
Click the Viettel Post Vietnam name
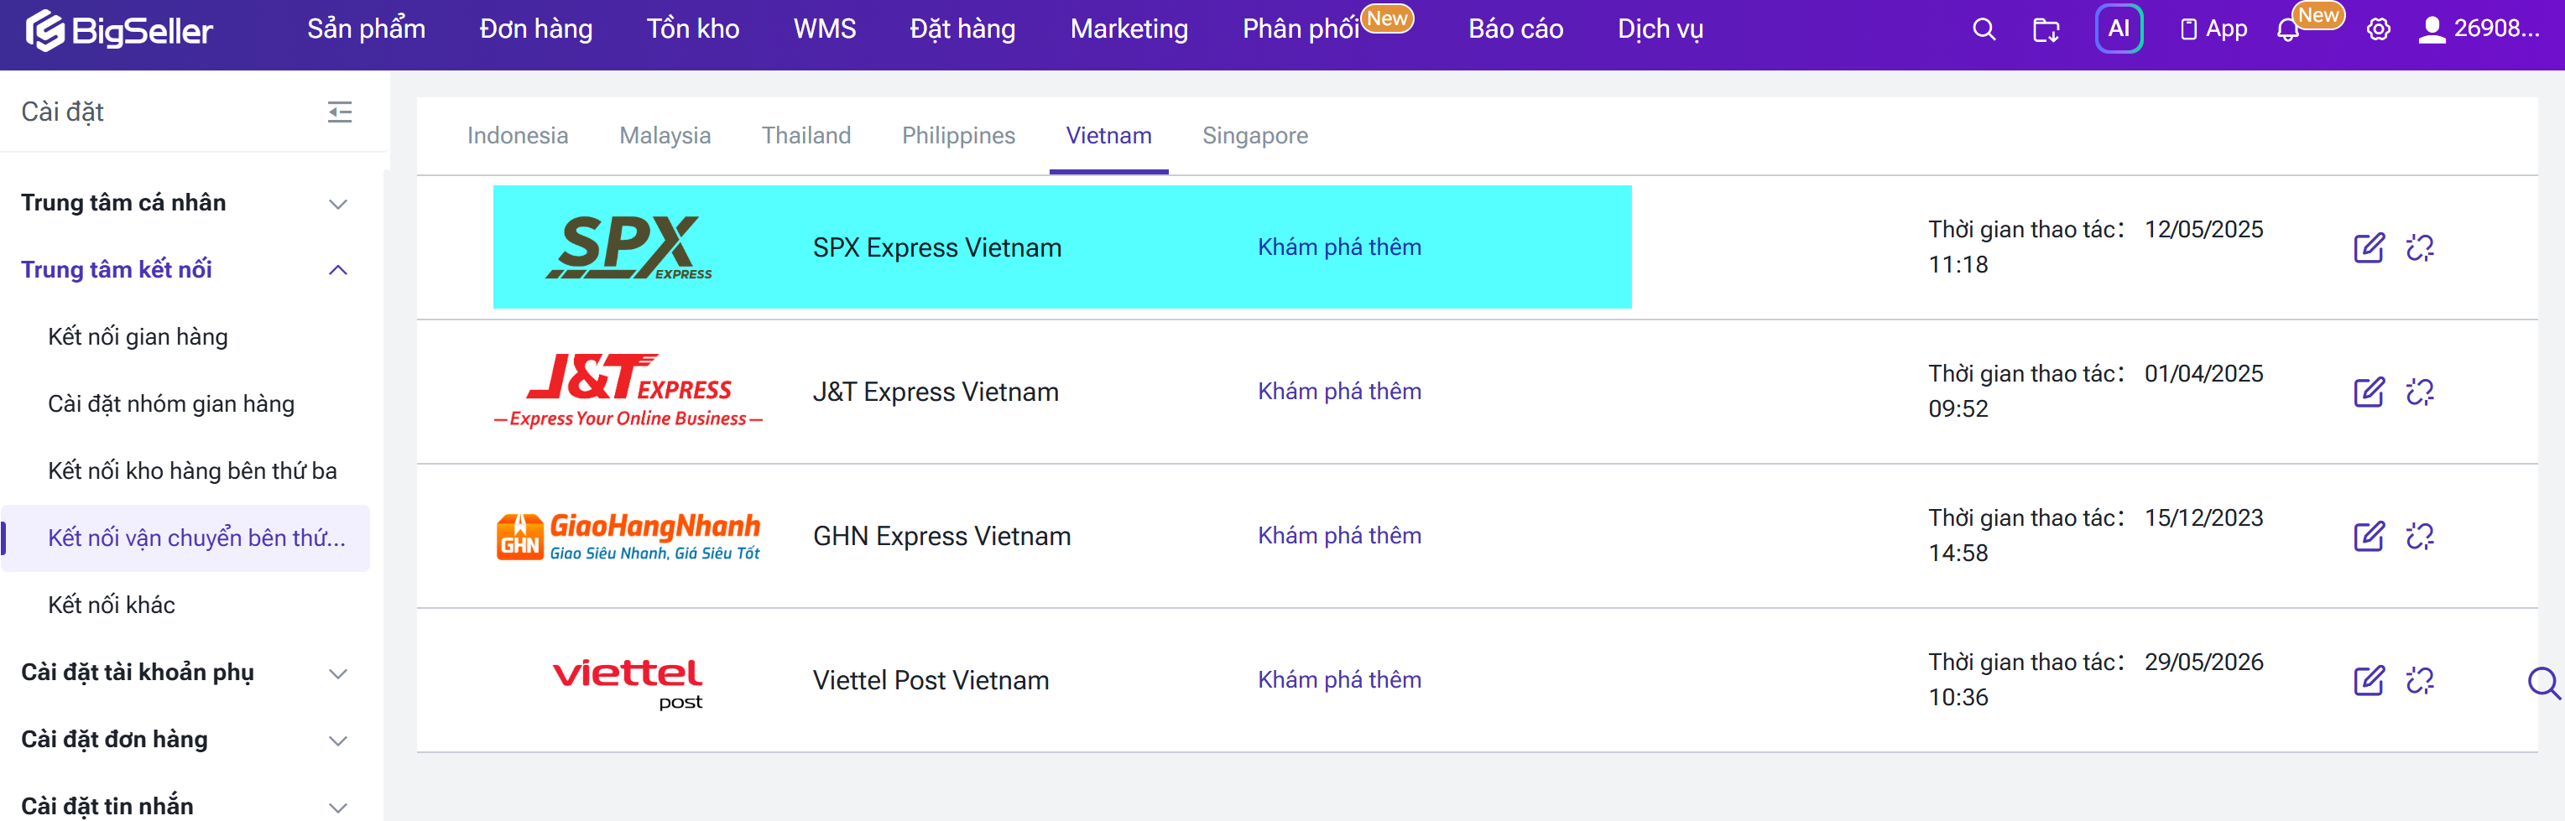931,681
